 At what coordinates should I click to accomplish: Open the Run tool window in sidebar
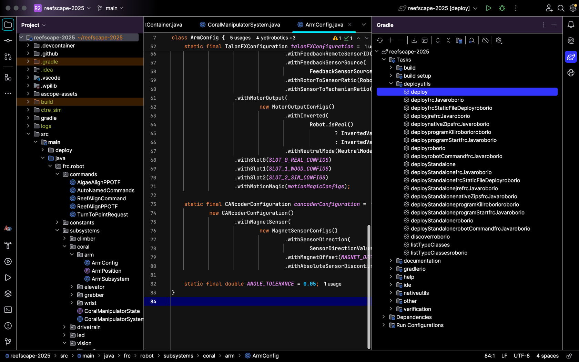tap(8, 278)
